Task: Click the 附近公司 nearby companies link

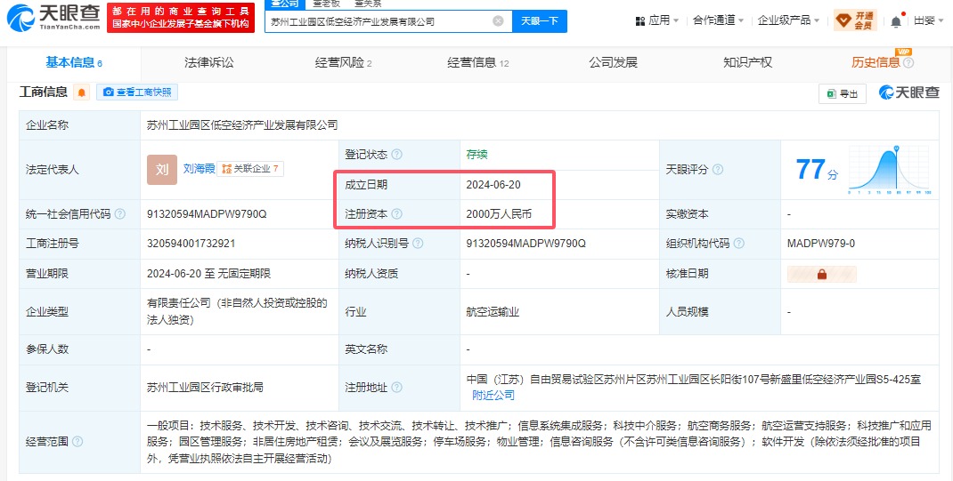Action: [493, 396]
